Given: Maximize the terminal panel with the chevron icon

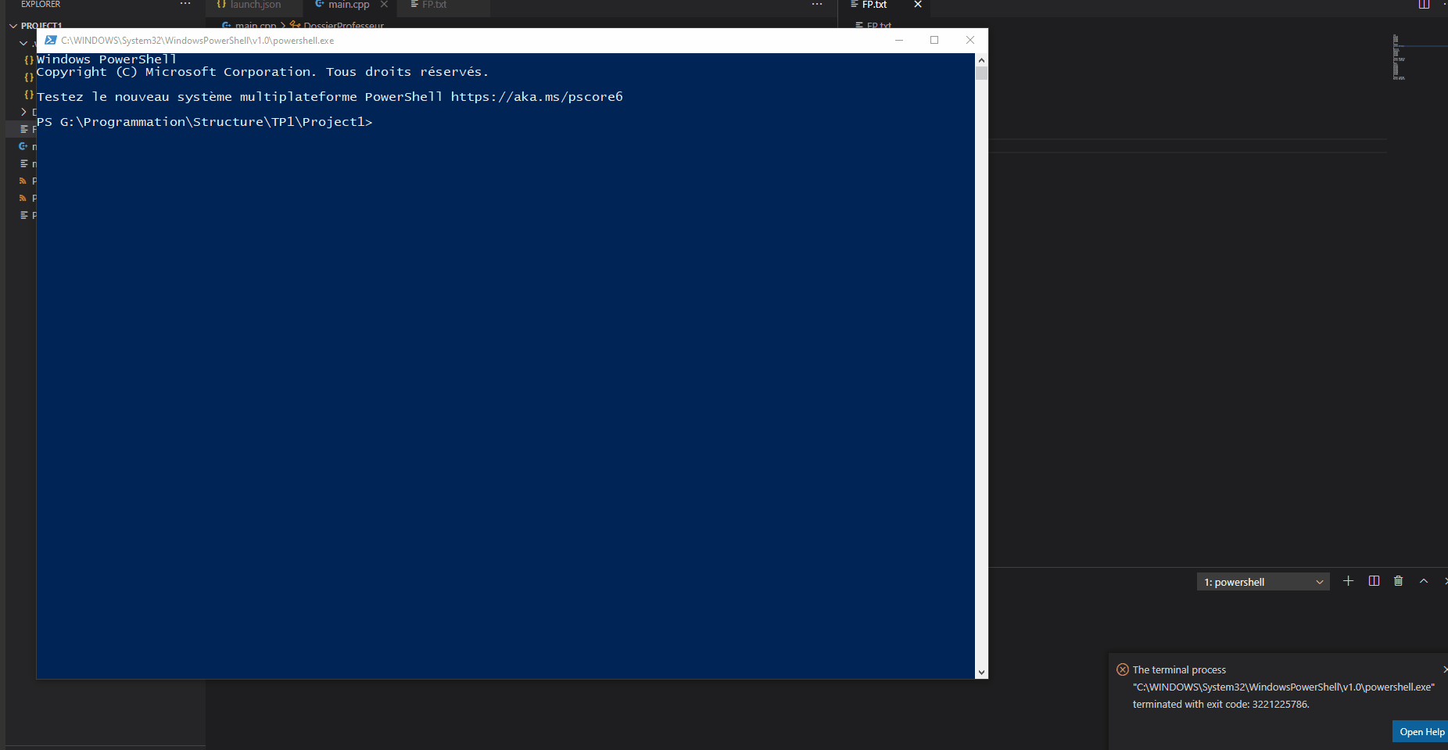Looking at the screenshot, I should pyautogui.click(x=1424, y=581).
